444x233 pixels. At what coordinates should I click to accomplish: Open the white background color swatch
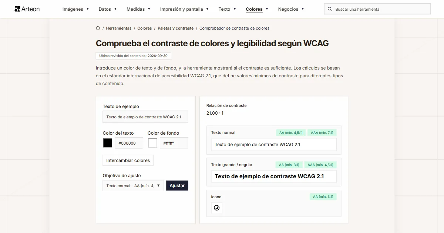click(x=152, y=143)
